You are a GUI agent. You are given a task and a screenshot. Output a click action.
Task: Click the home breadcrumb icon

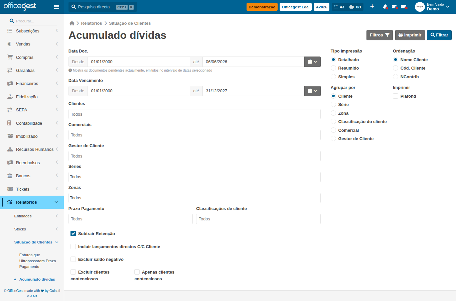[x=72, y=23]
